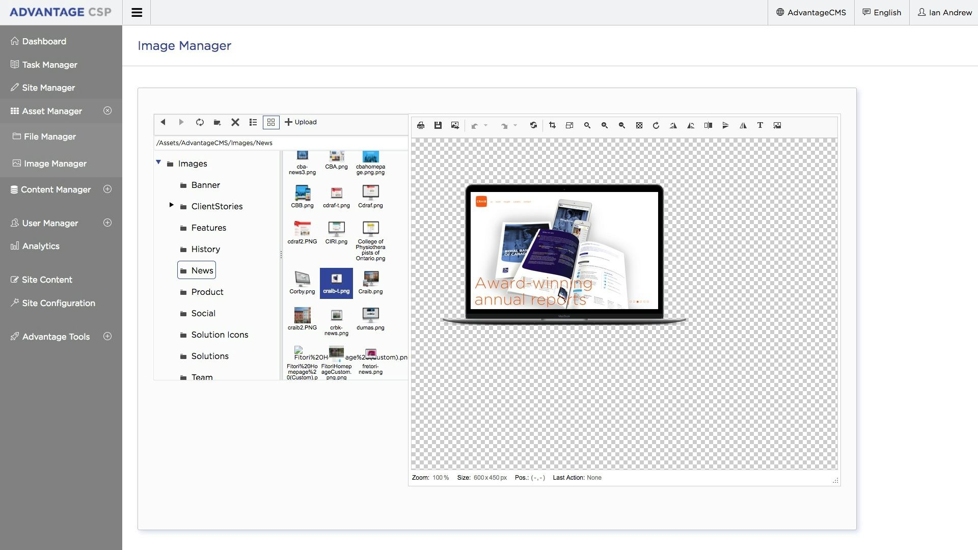Image resolution: width=978 pixels, height=550 pixels.
Task: Click the Upload button
Action: [x=301, y=122]
